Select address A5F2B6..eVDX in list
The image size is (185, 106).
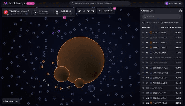[160, 83]
